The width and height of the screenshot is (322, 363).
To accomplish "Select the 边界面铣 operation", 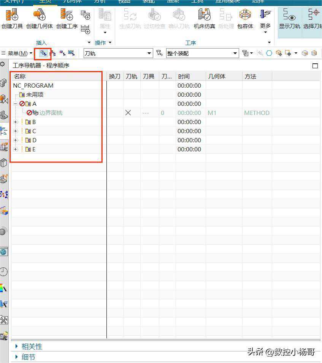I will tap(51, 113).
